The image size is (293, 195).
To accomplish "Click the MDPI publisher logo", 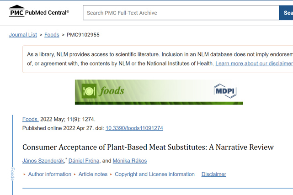I will pyautogui.click(x=225, y=91).
